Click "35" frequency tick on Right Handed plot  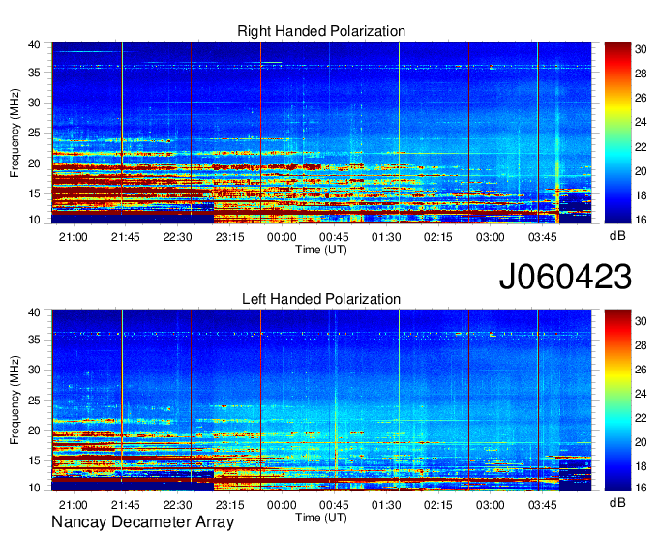click(34, 73)
